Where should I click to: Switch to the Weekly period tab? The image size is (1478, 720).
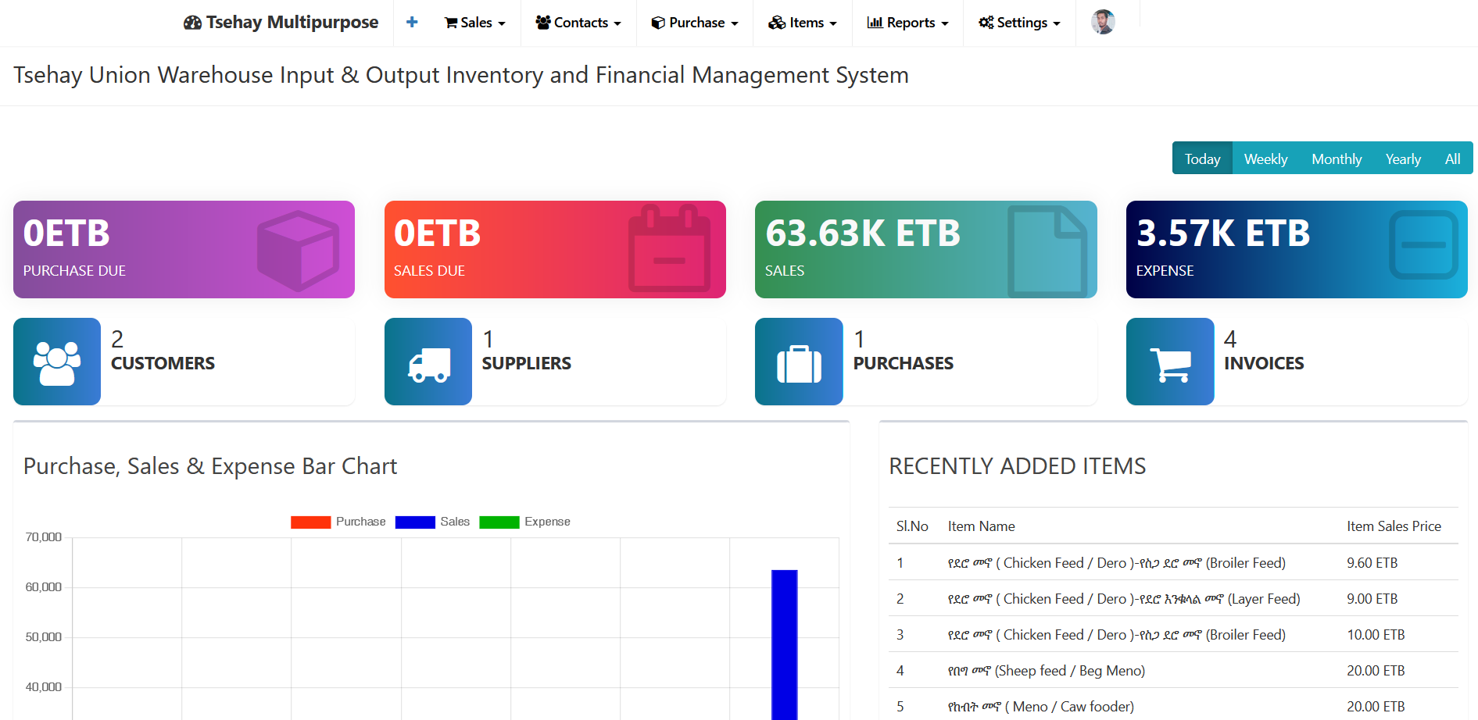pyautogui.click(x=1265, y=159)
